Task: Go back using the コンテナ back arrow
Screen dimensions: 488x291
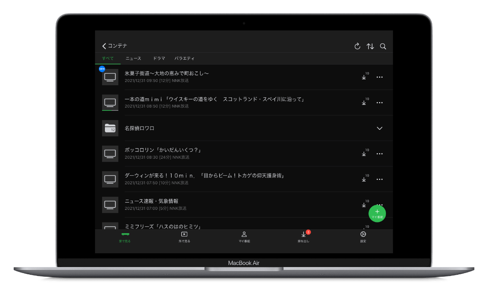Action: click(x=104, y=46)
